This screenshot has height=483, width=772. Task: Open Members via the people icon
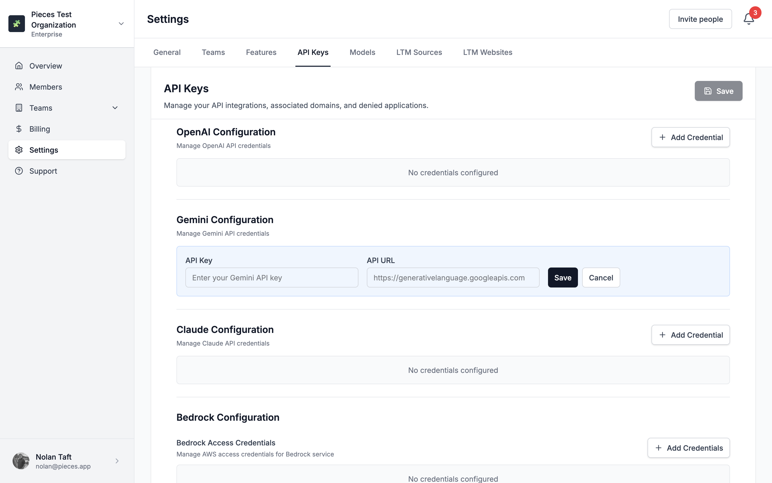point(19,87)
